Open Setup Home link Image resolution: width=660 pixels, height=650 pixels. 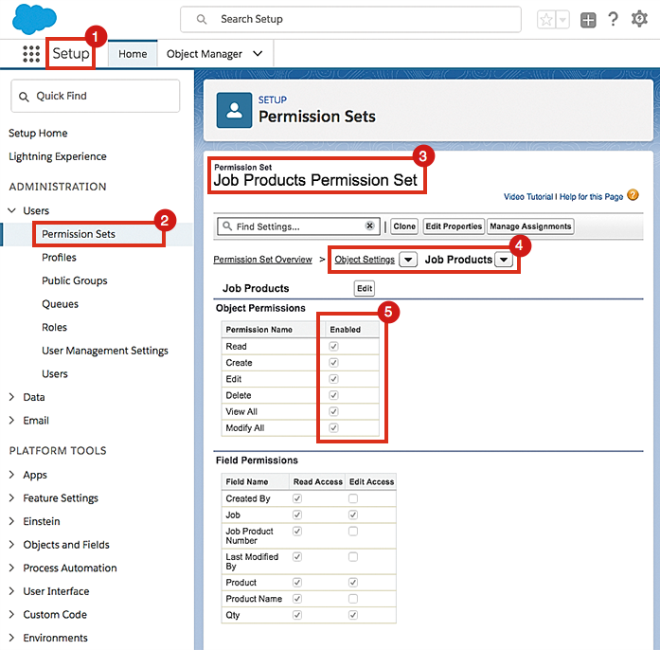click(x=38, y=133)
